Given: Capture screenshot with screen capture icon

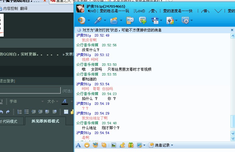Looking at the screenshot, I should point(139,145).
